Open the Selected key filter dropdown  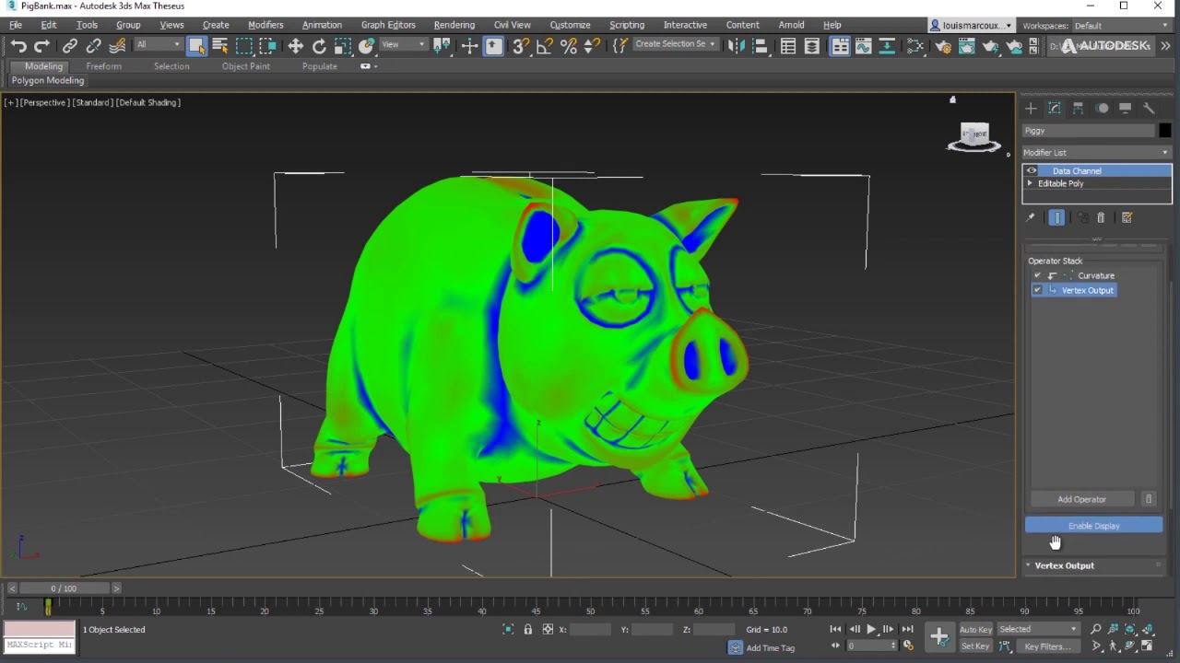(1037, 629)
